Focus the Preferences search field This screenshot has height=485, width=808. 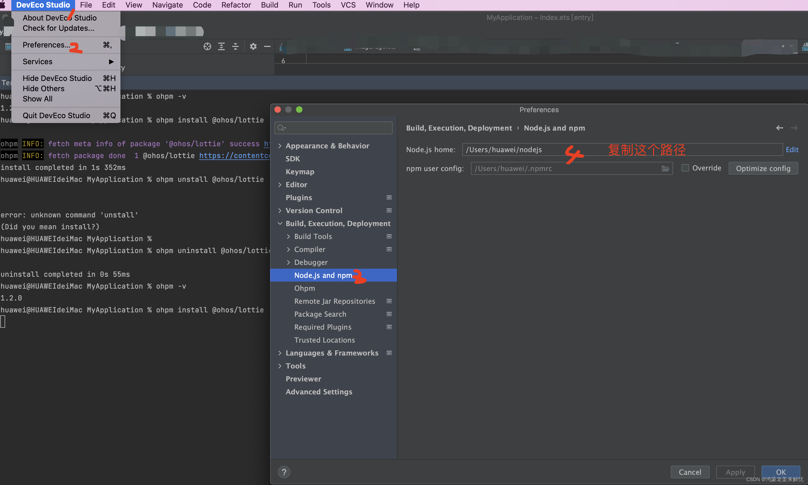click(x=337, y=128)
